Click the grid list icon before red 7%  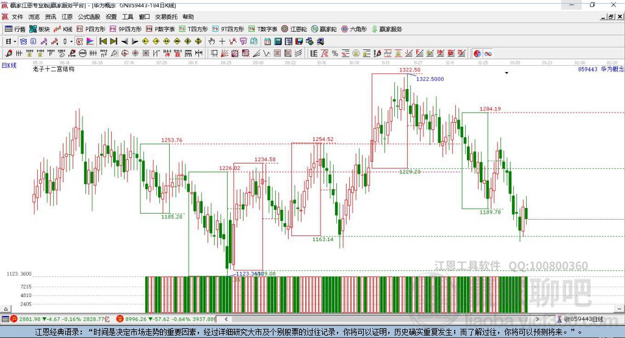pyautogui.click(x=314, y=54)
